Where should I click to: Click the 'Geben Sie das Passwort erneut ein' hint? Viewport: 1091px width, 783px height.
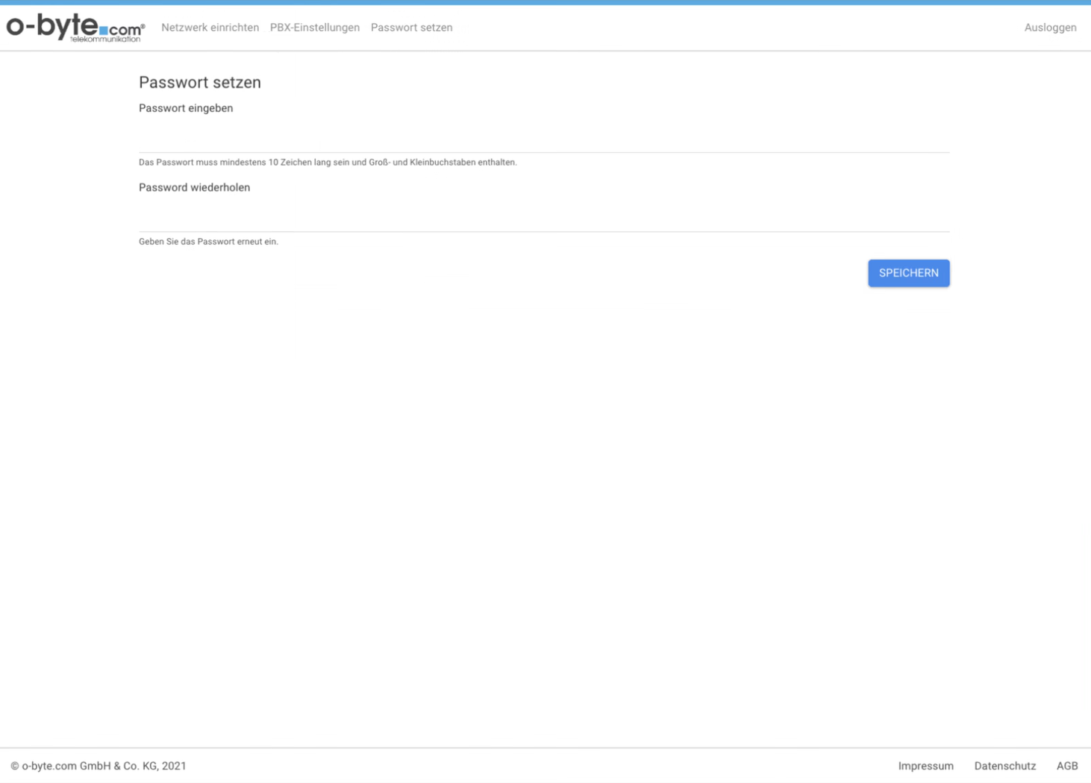click(x=208, y=242)
